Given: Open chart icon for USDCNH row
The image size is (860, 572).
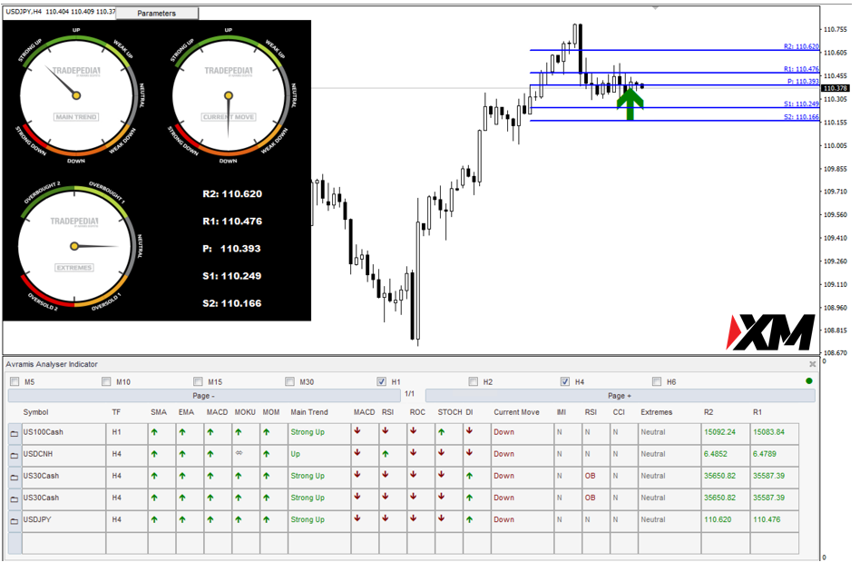Looking at the screenshot, I should 15,456.
